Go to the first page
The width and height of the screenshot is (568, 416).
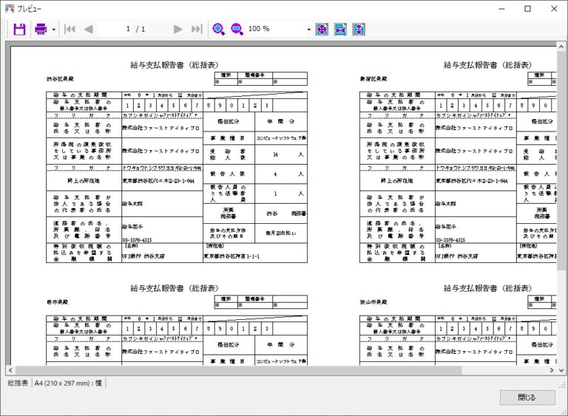pos(70,29)
